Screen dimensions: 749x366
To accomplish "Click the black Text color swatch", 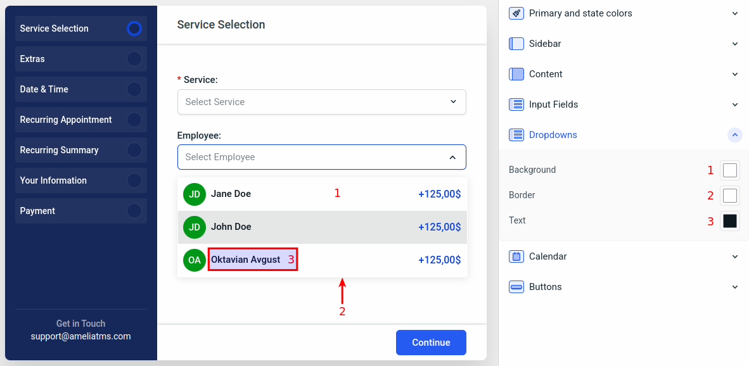I will click(729, 220).
